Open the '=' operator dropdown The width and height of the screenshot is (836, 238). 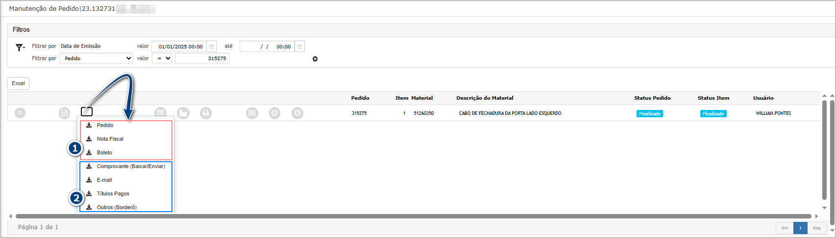pyautogui.click(x=162, y=58)
